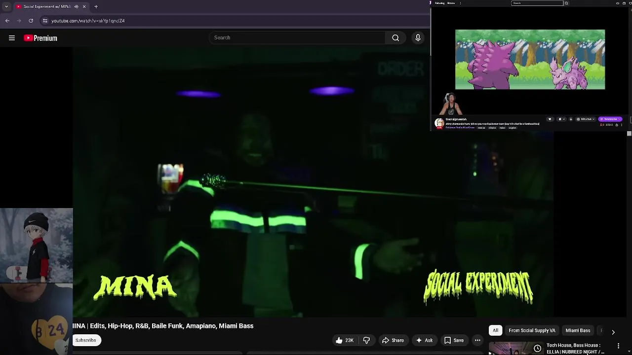This screenshot has height=355, width=632.
Task: Dislike the video
Action: point(366,340)
